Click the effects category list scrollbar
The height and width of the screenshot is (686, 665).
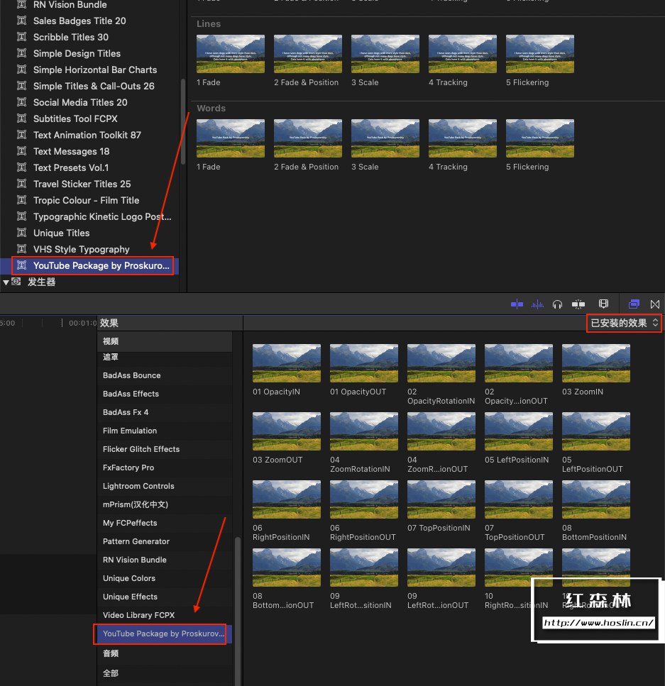[238, 612]
